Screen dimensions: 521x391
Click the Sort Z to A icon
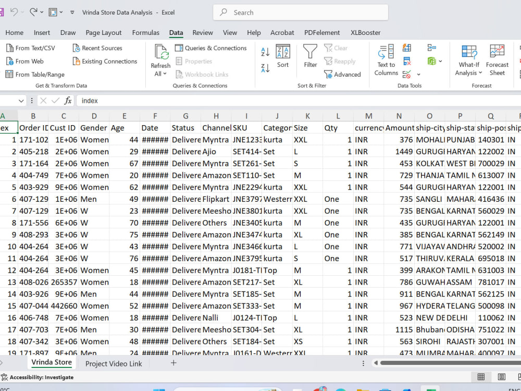pyautogui.click(x=265, y=68)
